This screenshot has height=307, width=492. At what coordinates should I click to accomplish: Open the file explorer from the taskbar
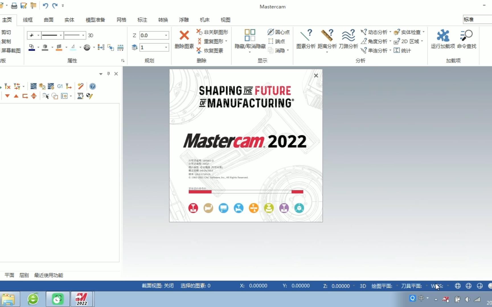click(9, 299)
